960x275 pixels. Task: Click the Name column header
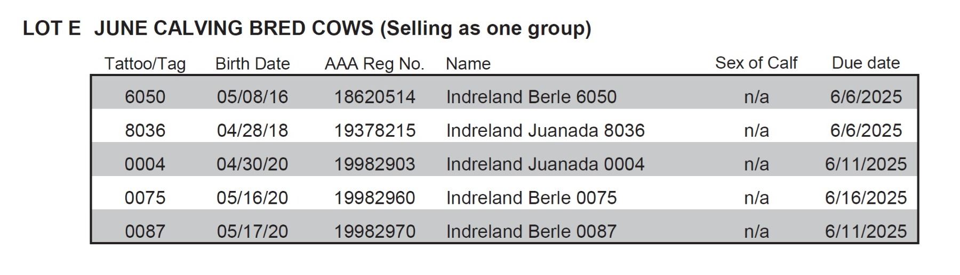coord(468,64)
